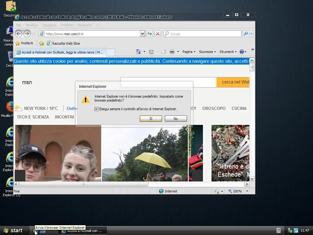313x235 pixels.
Task: Open the Visualizza menu
Action: (x=49, y=25)
